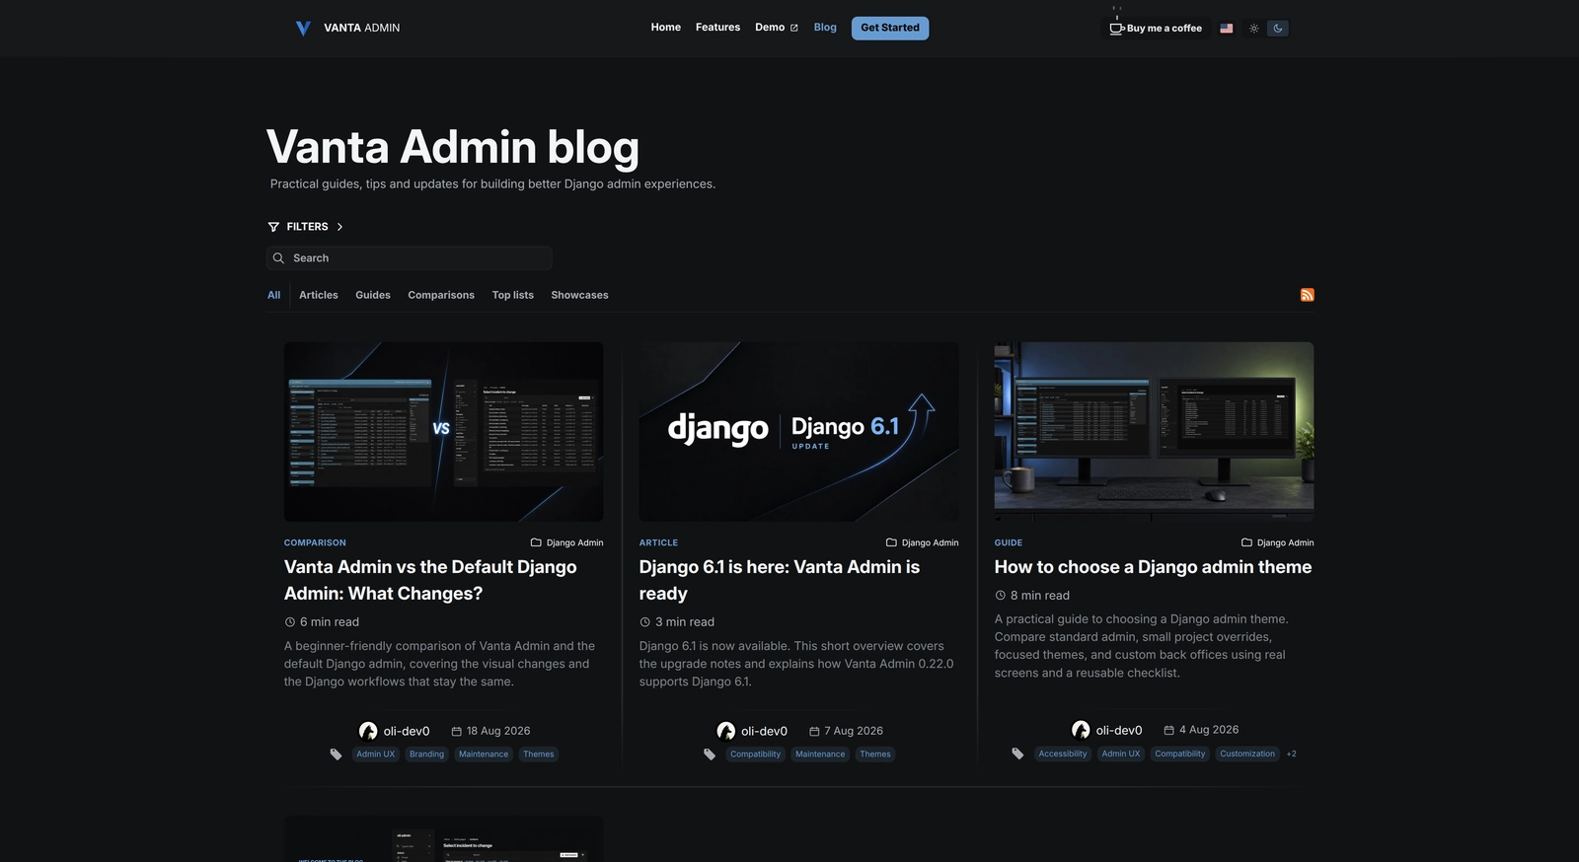
Task: Click Themes tag on Django 6.1 card
Action: (x=875, y=754)
